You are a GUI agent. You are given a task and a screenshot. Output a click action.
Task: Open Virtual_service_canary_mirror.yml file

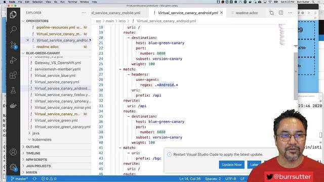pyautogui.click(x=63, y=108)
